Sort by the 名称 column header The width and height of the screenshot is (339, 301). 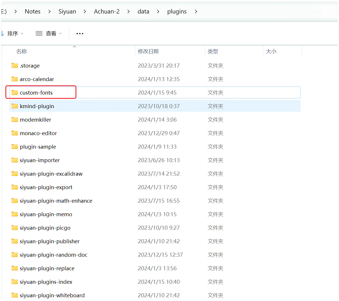(22, 51)
